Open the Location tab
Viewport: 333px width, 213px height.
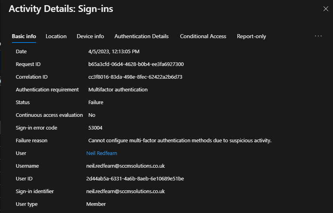[x=56, y=36]
